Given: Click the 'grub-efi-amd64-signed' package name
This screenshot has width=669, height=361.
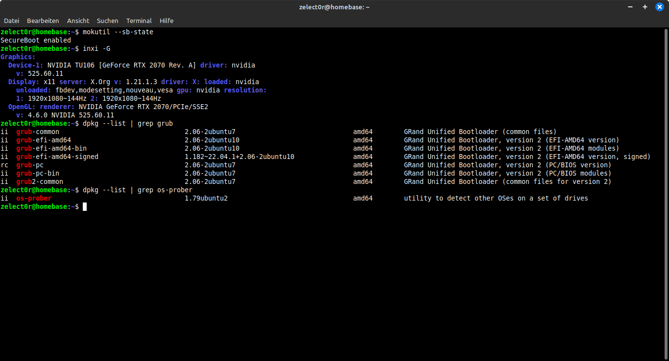Looking at the screenshot, I should [57, 157].
